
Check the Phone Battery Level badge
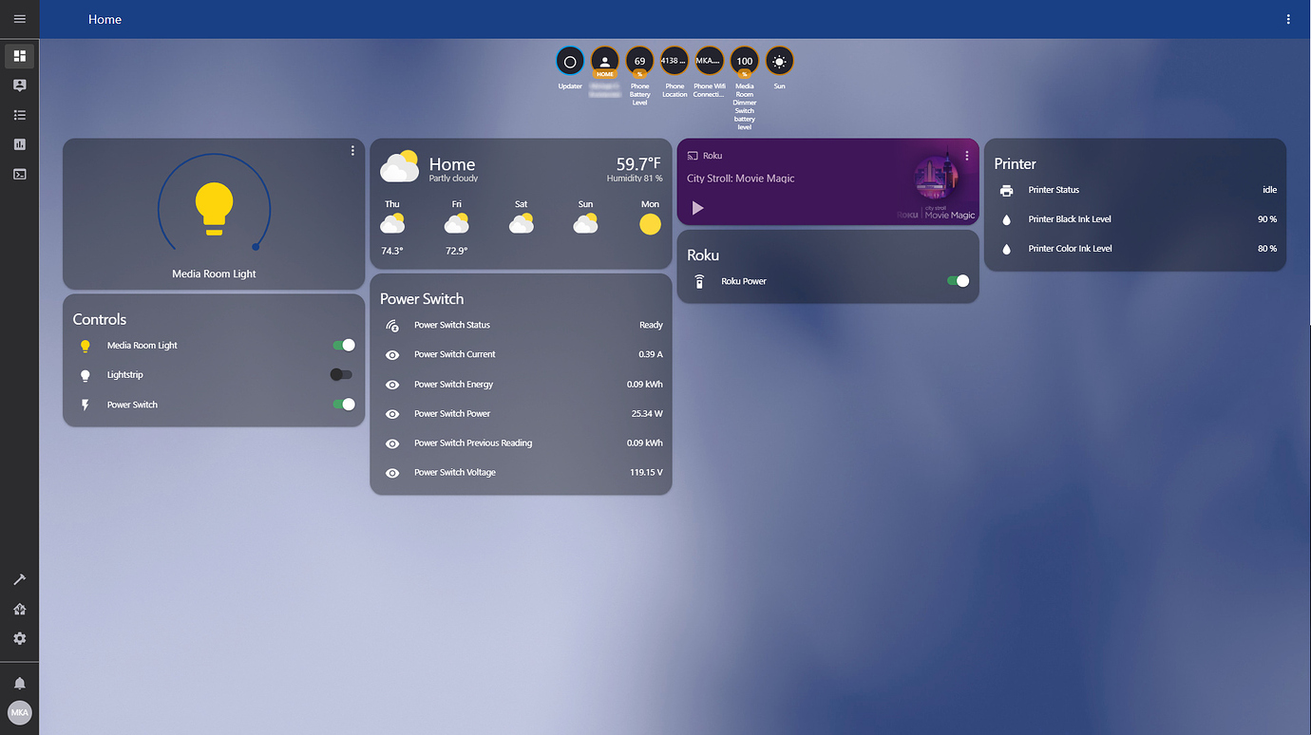click(639, 61)
